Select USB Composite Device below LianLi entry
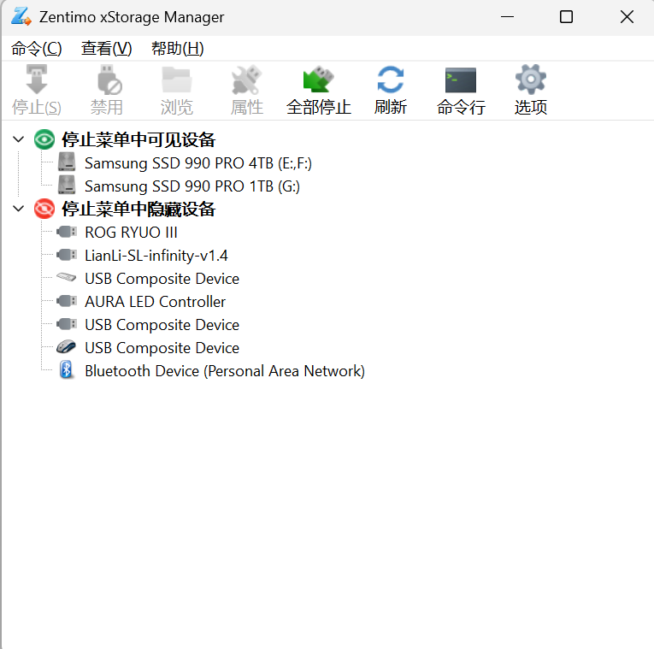The width and height of the screenshot is (654, 649). [x=162, y=278]
